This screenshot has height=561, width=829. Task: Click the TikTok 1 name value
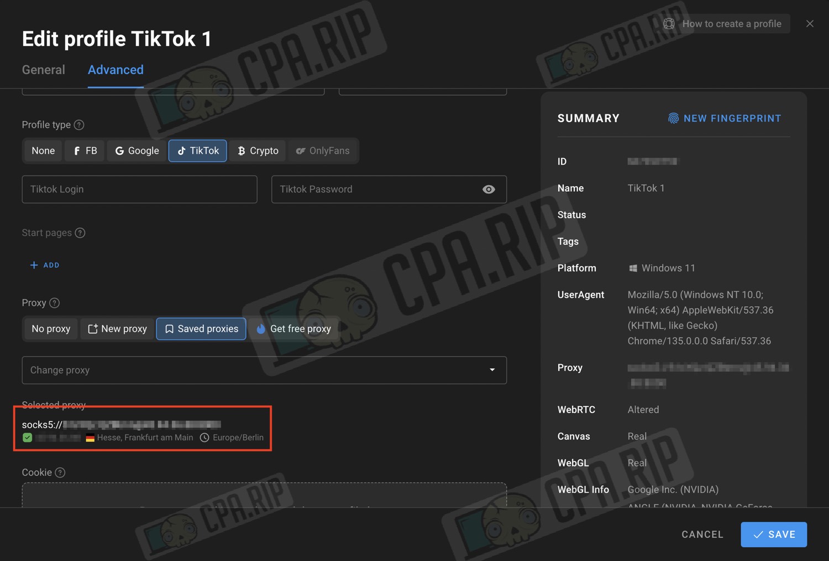pyautogui.click(x=646, y=188)
